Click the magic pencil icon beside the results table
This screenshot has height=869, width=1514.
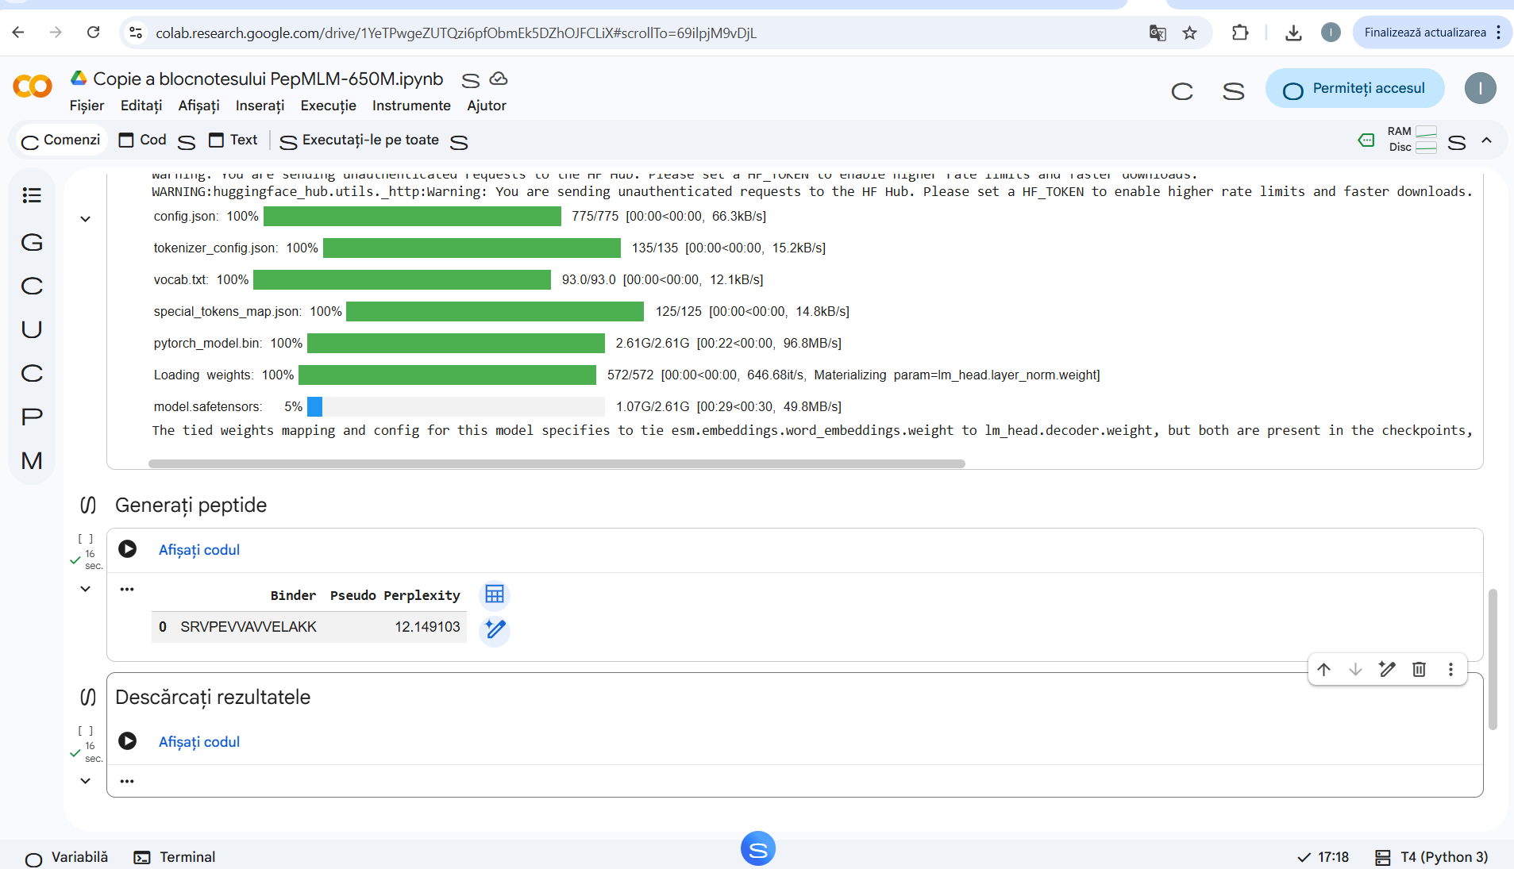coord(495,629)
